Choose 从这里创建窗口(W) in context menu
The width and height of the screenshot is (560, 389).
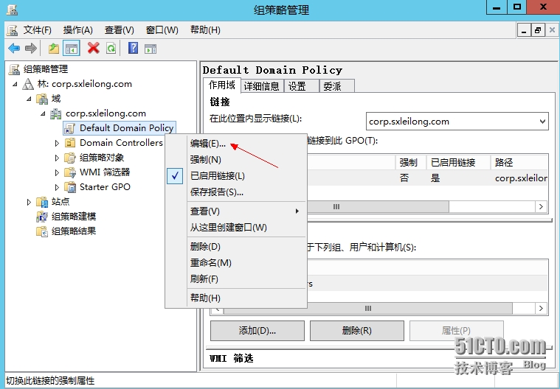(235, 228)
